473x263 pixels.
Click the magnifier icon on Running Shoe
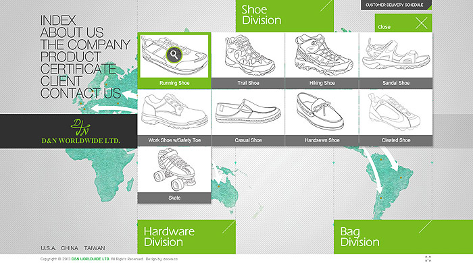[x=174, y=55]
